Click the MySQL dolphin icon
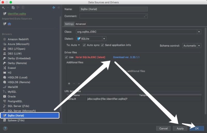This screenshot has height=133, width=207. click(5, 92)
